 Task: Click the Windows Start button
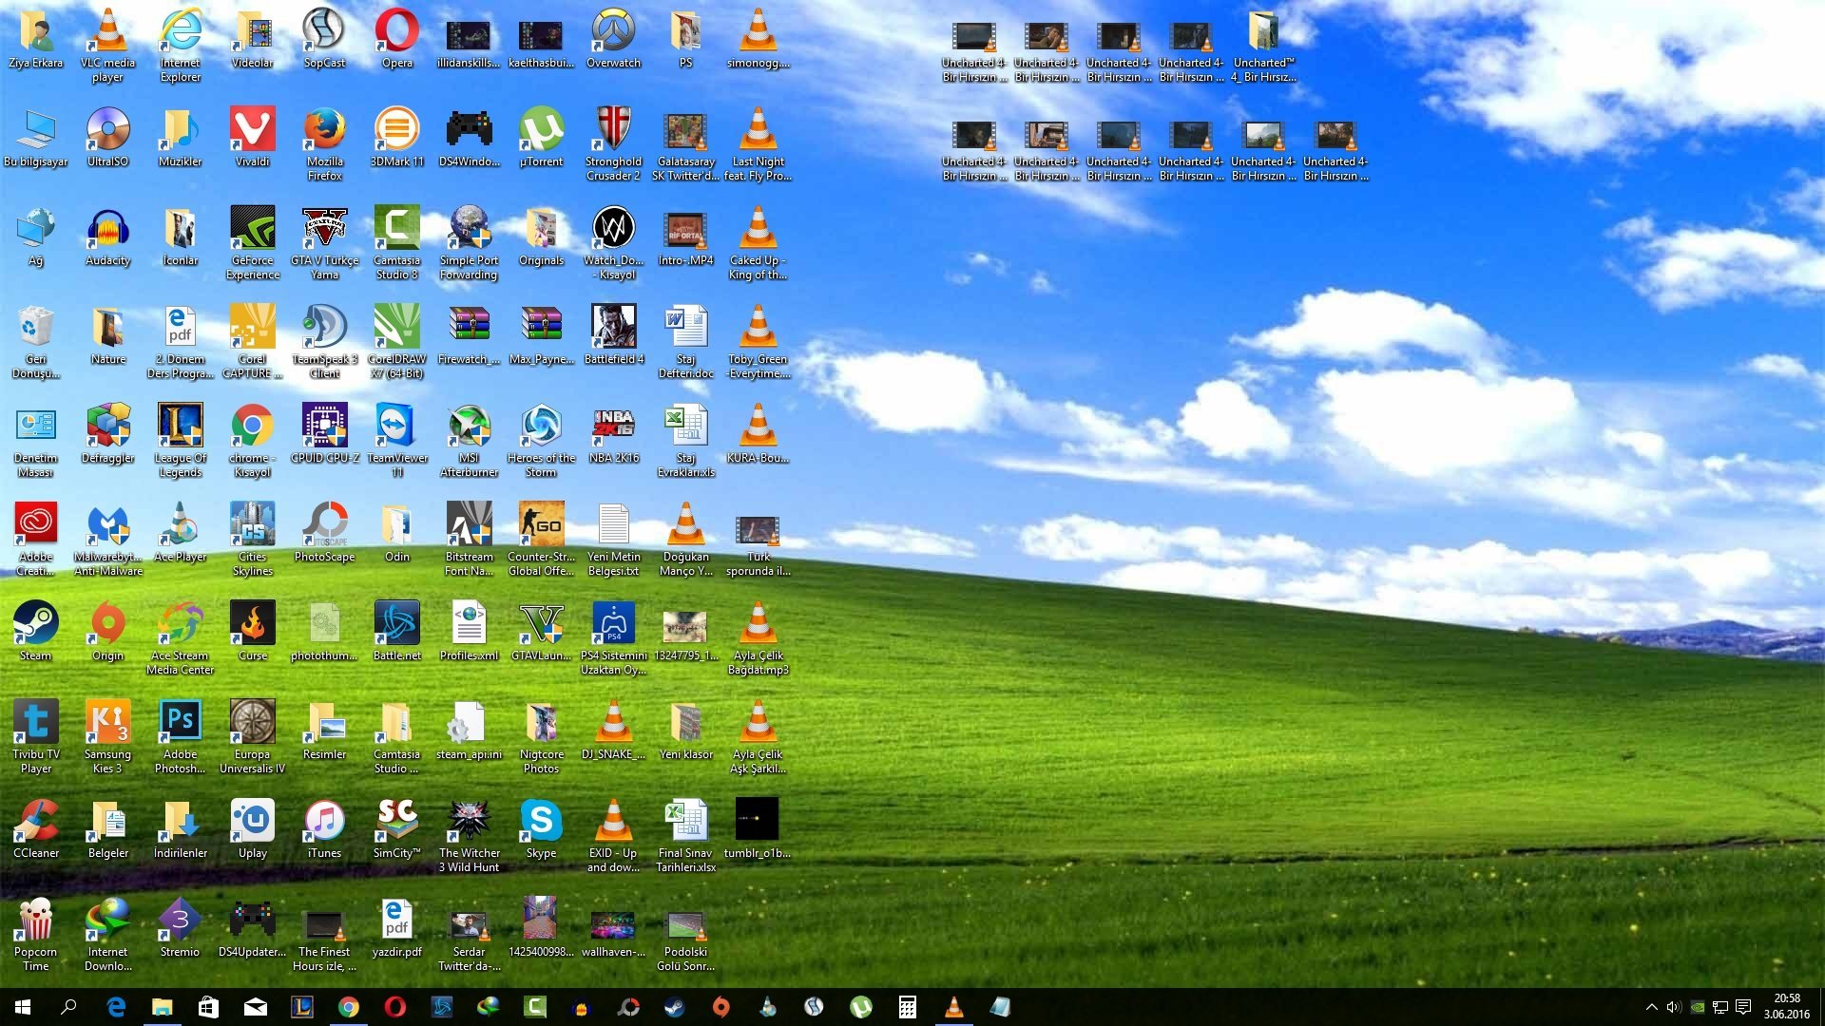pyautogui.click(x=21, y=1007)
